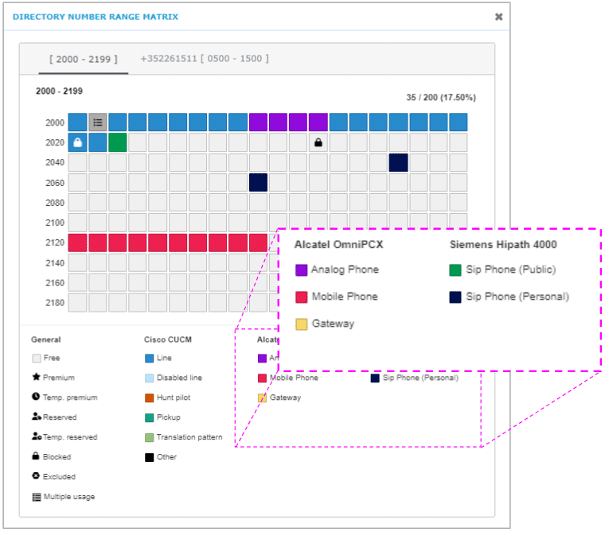Image resolution: width=609 pixels, height=535 pixels.
Task: Click the Reserved user icon in the General legend
Action: [x=36, y=417]
